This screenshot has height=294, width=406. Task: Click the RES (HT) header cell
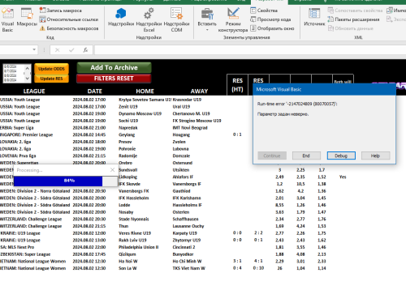(237, 85)
